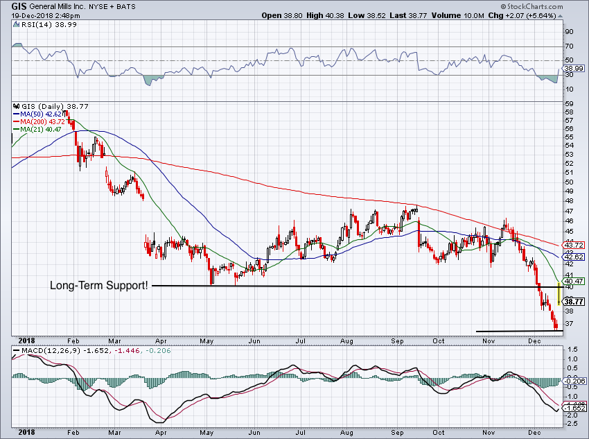589x439 pixels.
Task: Click the -1.446 signal value in MACD legend
Action: click(128, 351)
